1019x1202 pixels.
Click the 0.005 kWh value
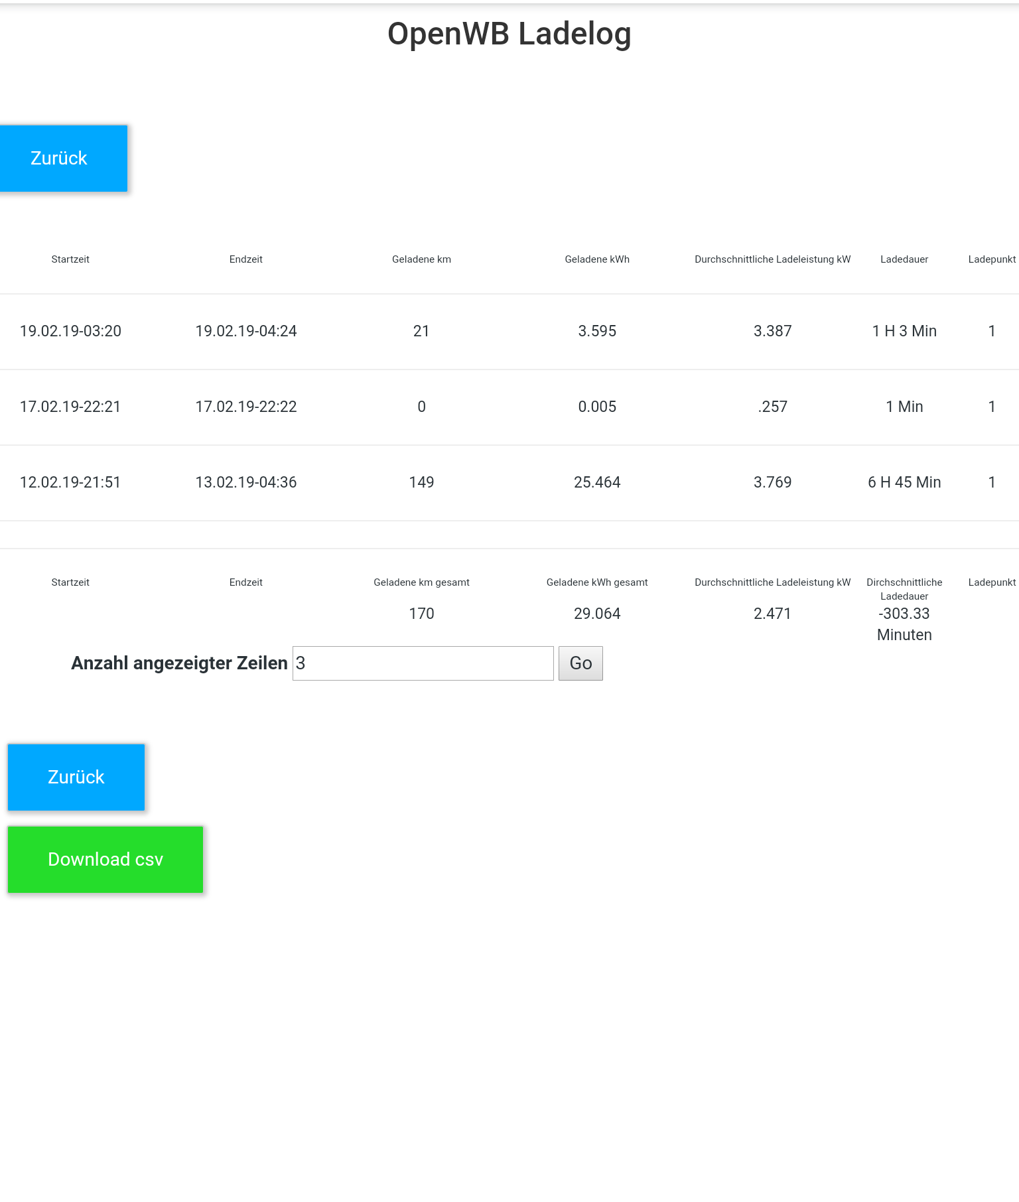pos(597,407)
